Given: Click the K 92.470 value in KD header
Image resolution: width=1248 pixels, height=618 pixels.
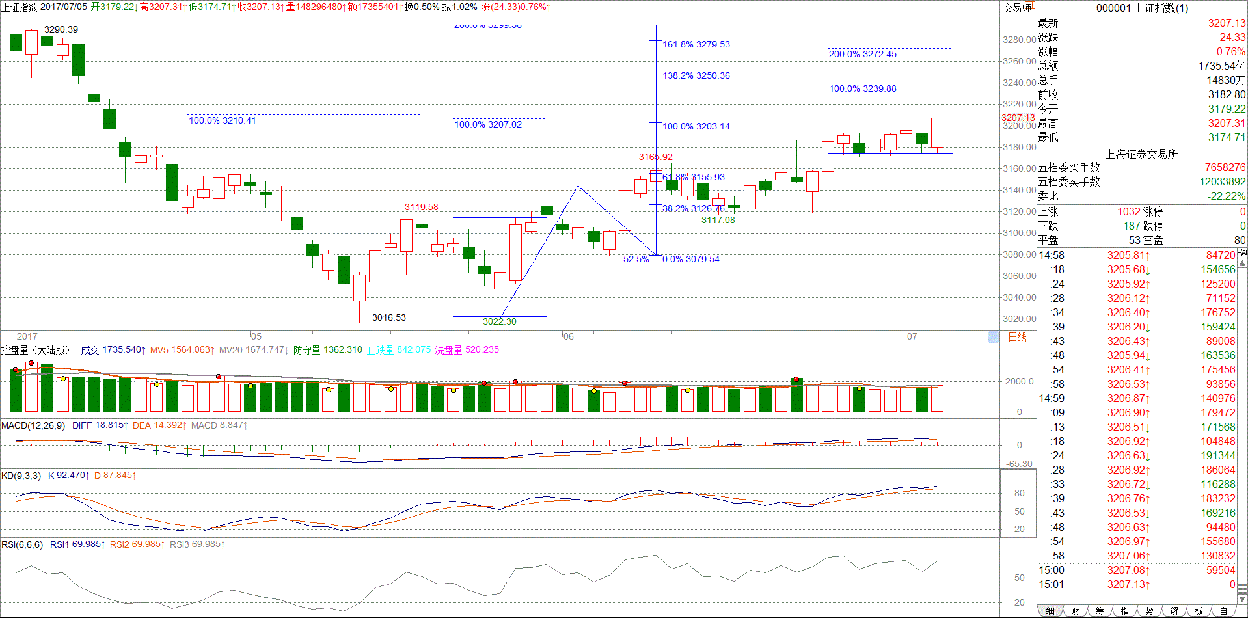Looking at the screenshot, I should point(69,476).
